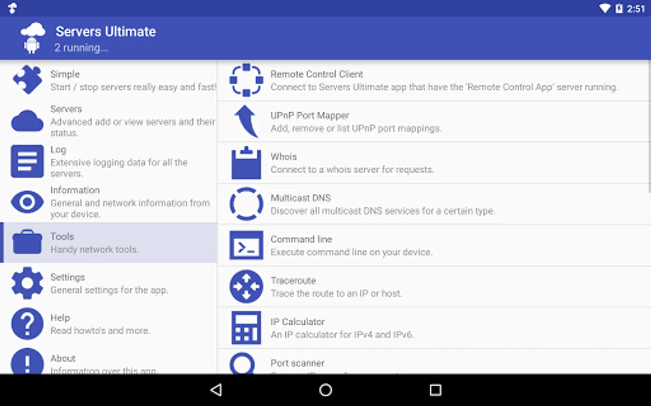Tap 'General settings for the app.' text

pos(109,290)
